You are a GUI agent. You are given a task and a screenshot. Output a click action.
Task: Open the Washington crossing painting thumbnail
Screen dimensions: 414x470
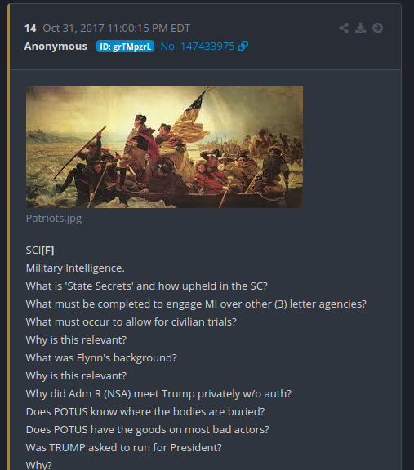click(x=164, y=147)
